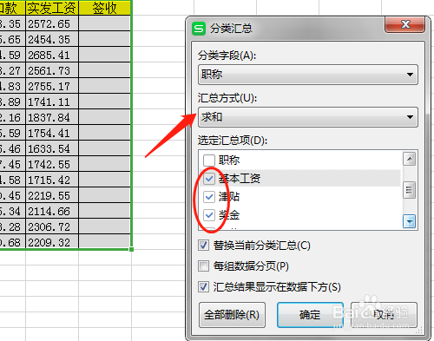Select cell with value 2561.73

pyautogui.click(x=52, y=70)
